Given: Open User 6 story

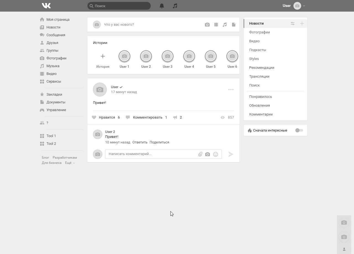Looking at the screenshot, I should (232, 56).
